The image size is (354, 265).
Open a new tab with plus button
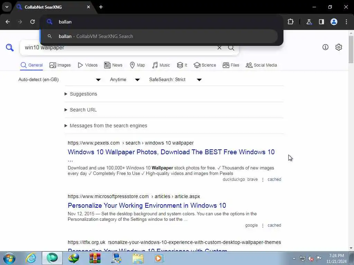coord(101,7)
